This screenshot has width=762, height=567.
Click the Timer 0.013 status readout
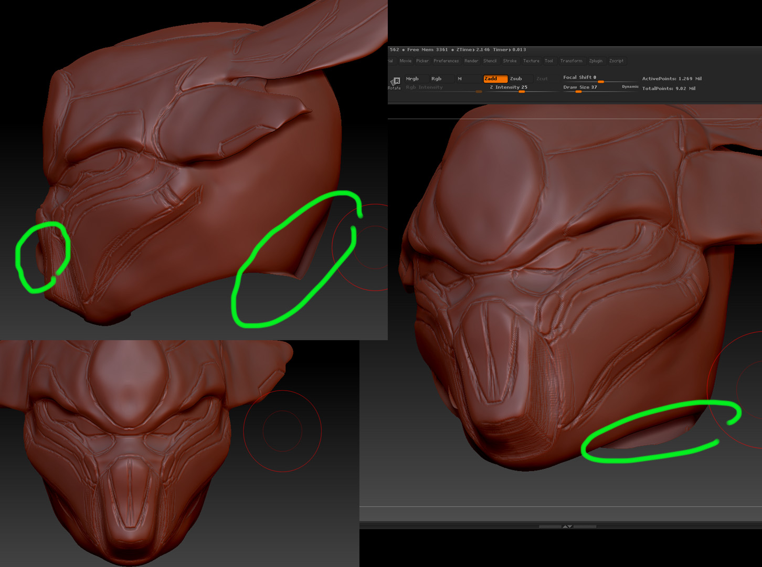tap(509, 50)
